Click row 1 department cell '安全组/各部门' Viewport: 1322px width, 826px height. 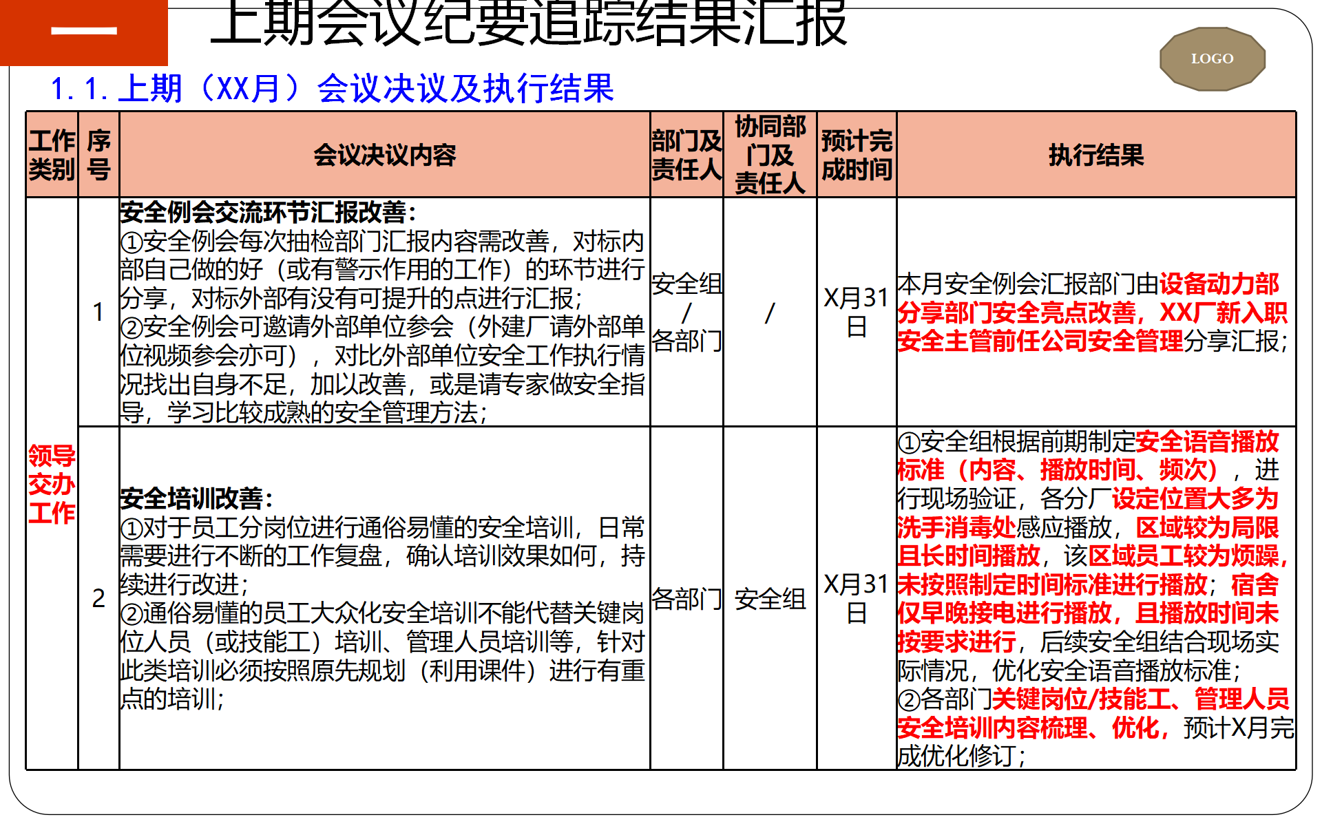tap(686, 312)
